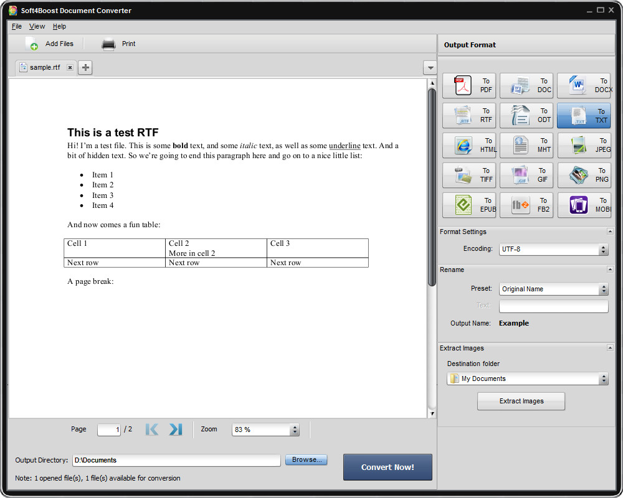623x498 pixels.
Task: Select the To EPUB format icon
Action: [469, 205]
